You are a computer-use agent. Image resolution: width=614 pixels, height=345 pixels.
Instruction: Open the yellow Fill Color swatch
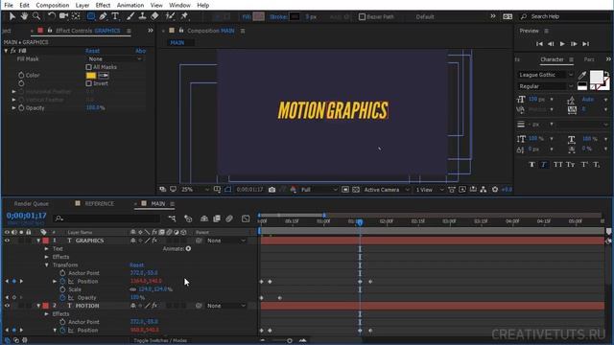pyautogui.click(x=91, y=75)
